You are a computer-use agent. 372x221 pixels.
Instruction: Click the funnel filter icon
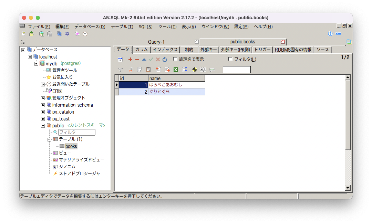tap(120, 70)
